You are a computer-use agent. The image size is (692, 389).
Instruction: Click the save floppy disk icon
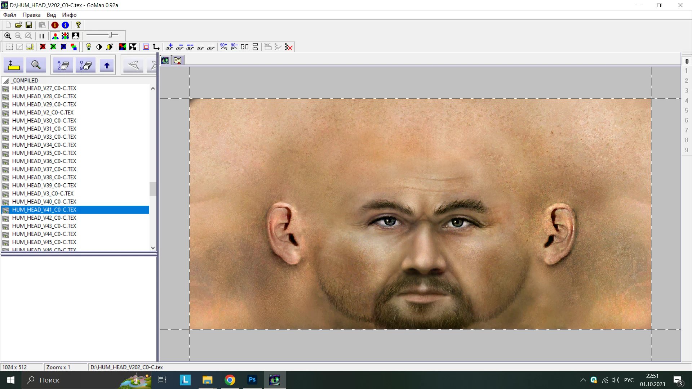(x=29, y=25)
